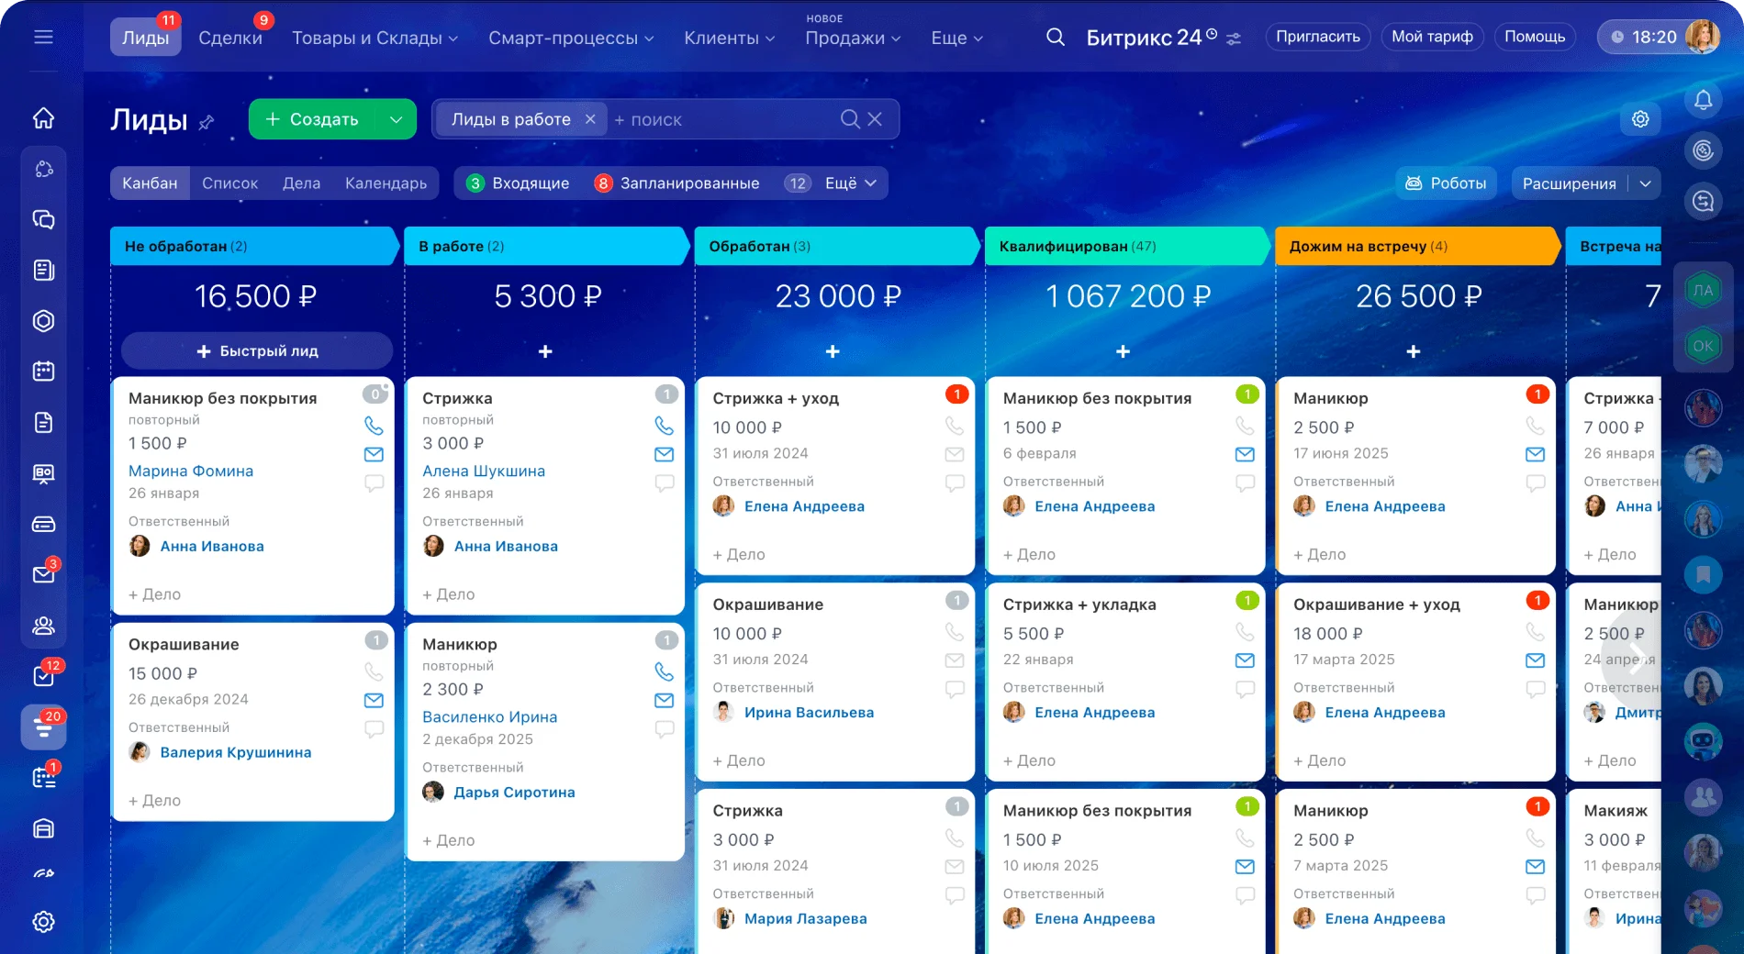Expand the Смарт-процессы dropdown menu
Image resolution: width=1744 pixels, height=954 pixels.
[571, 39]
